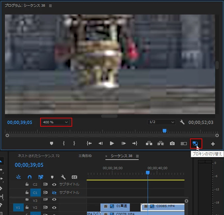Click the Program monitor playhead marker

coord(165,131)
